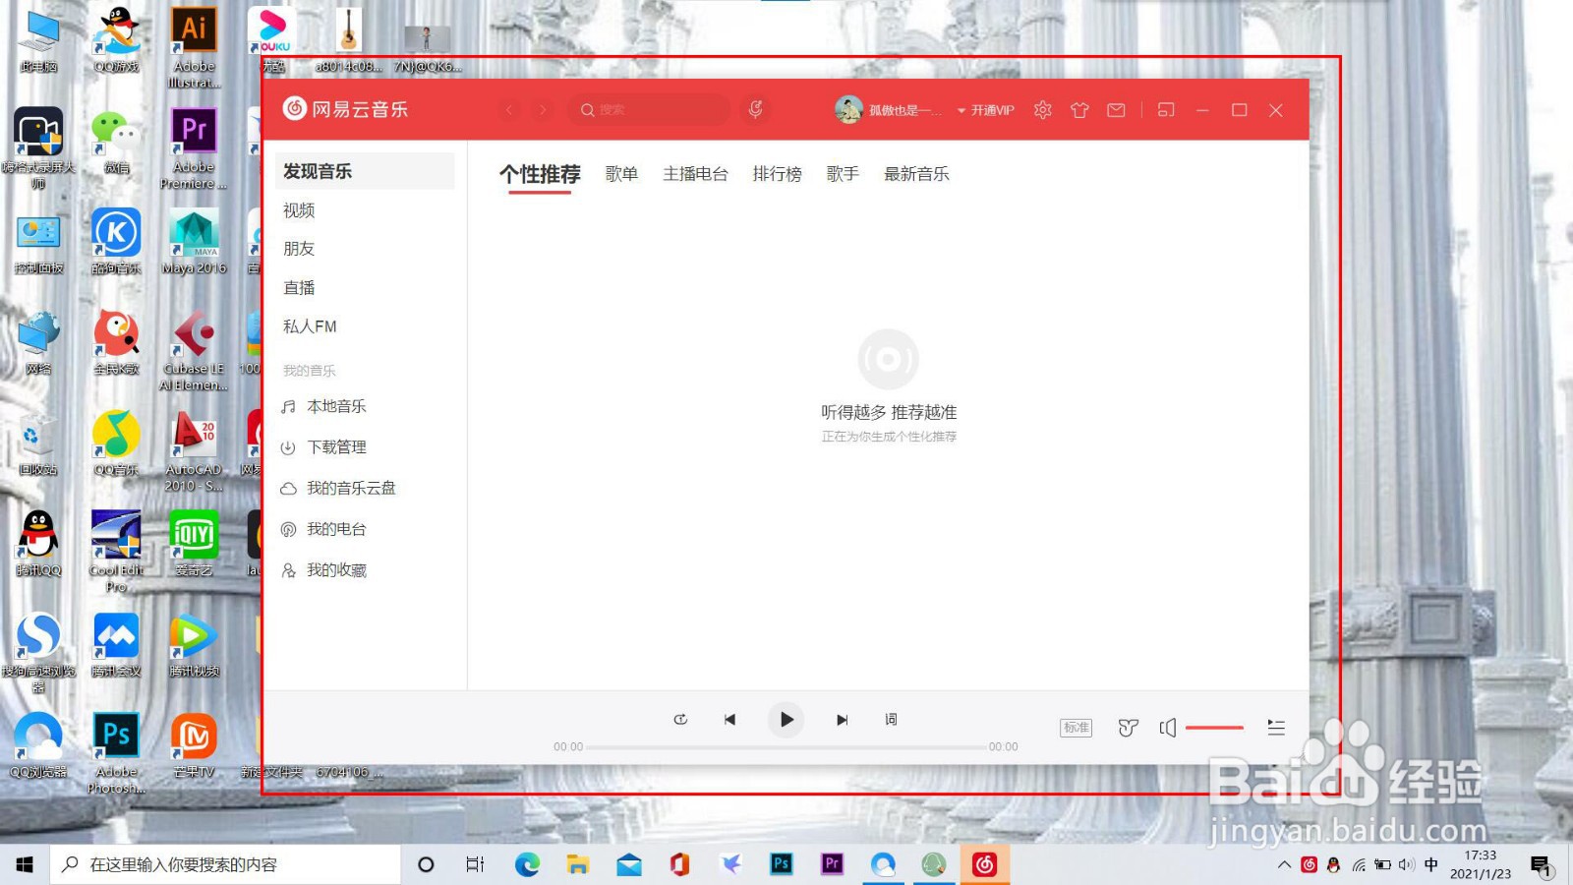The width and height of the screenshot is (1573, 885).
Task: Select the 回收站 desktop icon
Action: pyautogui.click(x=38, y=443)
